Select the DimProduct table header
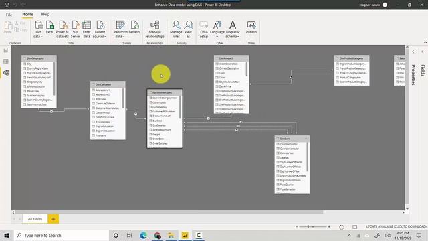This screenshot has height=241, width=428. [231, 58]
